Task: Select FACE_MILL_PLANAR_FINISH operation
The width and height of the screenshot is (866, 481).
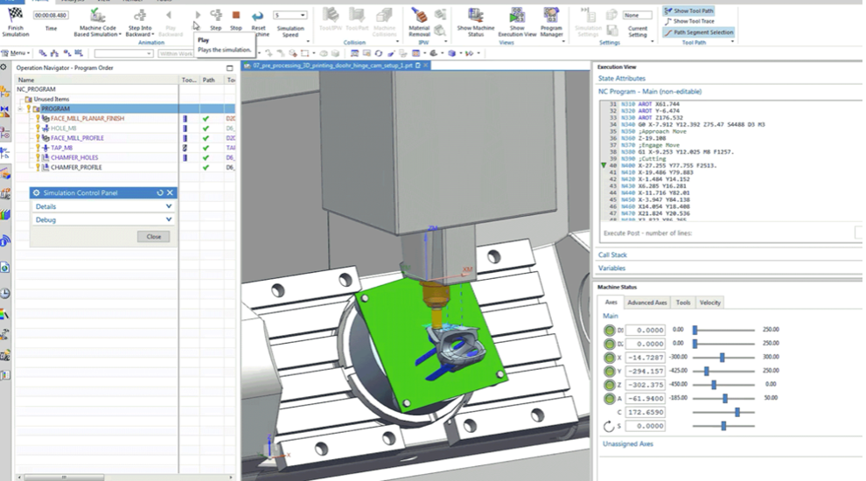Action: point(87,119)
